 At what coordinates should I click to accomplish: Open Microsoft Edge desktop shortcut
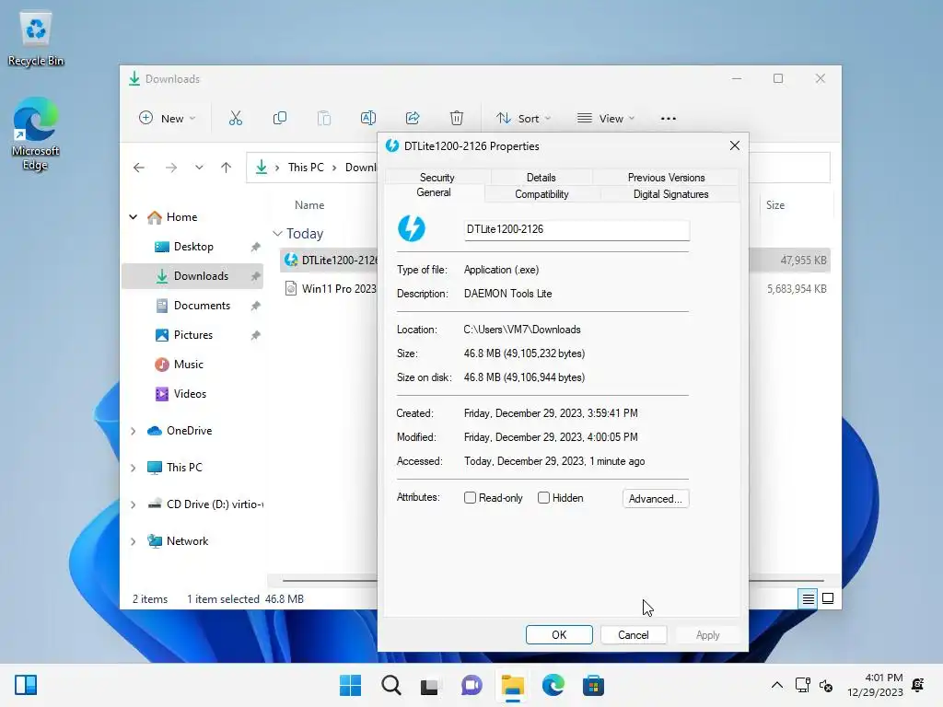coord(36,133)
